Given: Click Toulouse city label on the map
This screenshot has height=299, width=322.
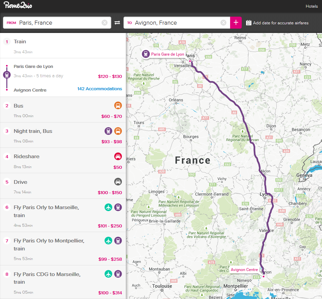Looking at the screenshot, I should (162, 286).
